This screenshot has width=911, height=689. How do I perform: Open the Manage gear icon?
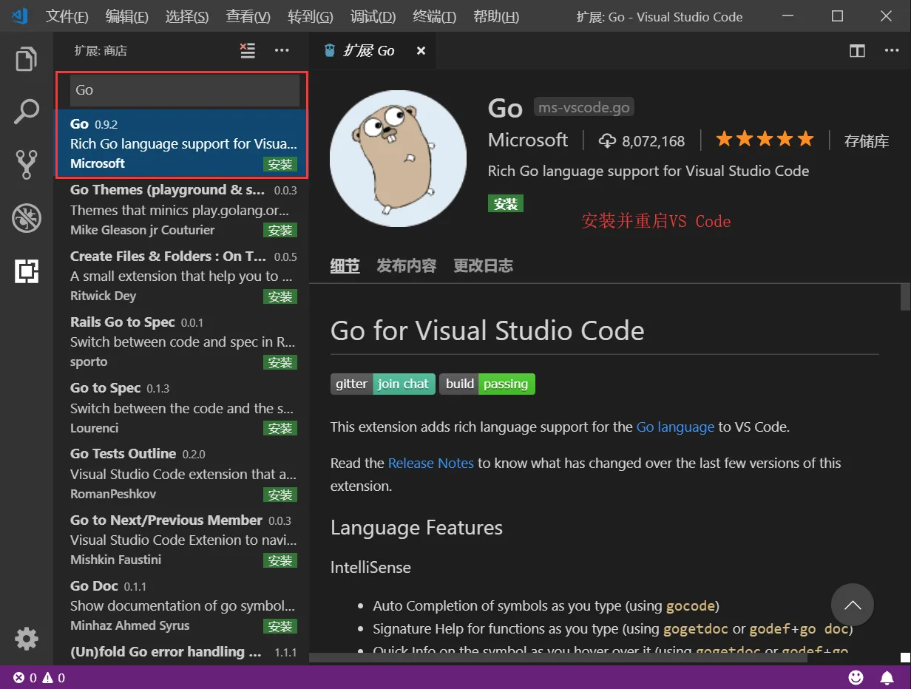click(27, 638)
